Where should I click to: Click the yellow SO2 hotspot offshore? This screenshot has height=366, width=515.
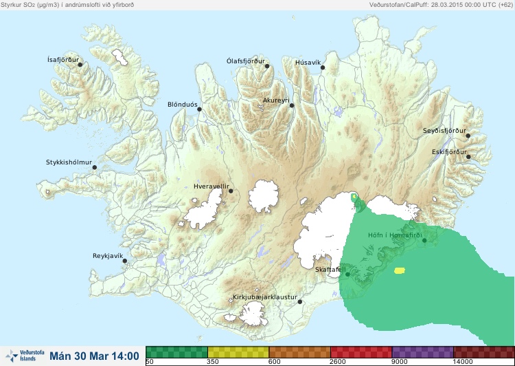pyautogui.click(x=400, y=271)
